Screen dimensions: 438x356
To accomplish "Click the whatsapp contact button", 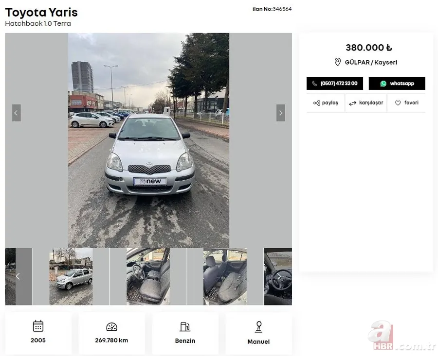I will (397, 84).
